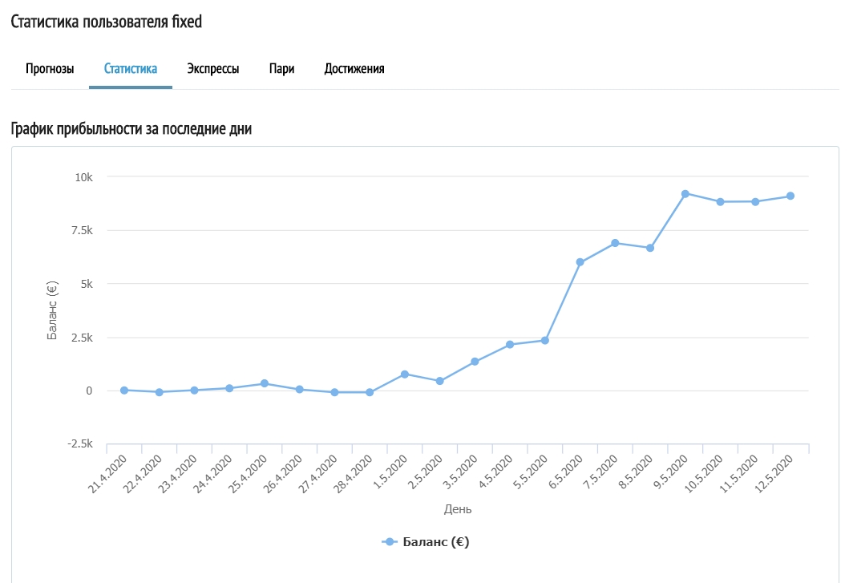Click the График прибыльности за последние дни heading
This screenshot has height=583, width=849.
131,129
